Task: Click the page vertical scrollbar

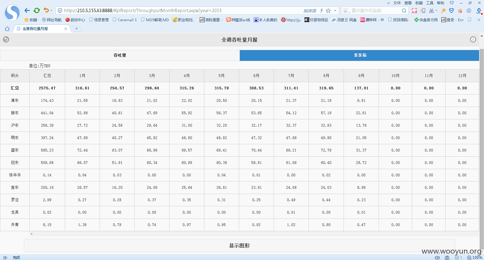Action: point(482,148)
